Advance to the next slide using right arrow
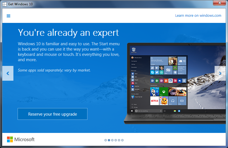The width and height of the screenshot is (228, 148). coord(220,73)
